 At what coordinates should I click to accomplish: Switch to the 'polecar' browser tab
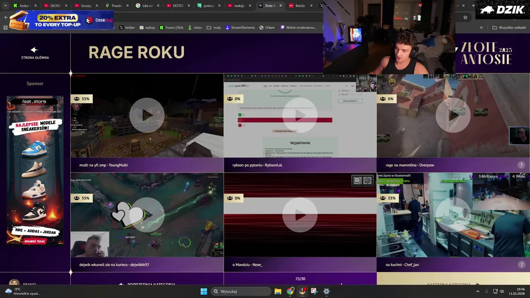[x=209, y=6]
